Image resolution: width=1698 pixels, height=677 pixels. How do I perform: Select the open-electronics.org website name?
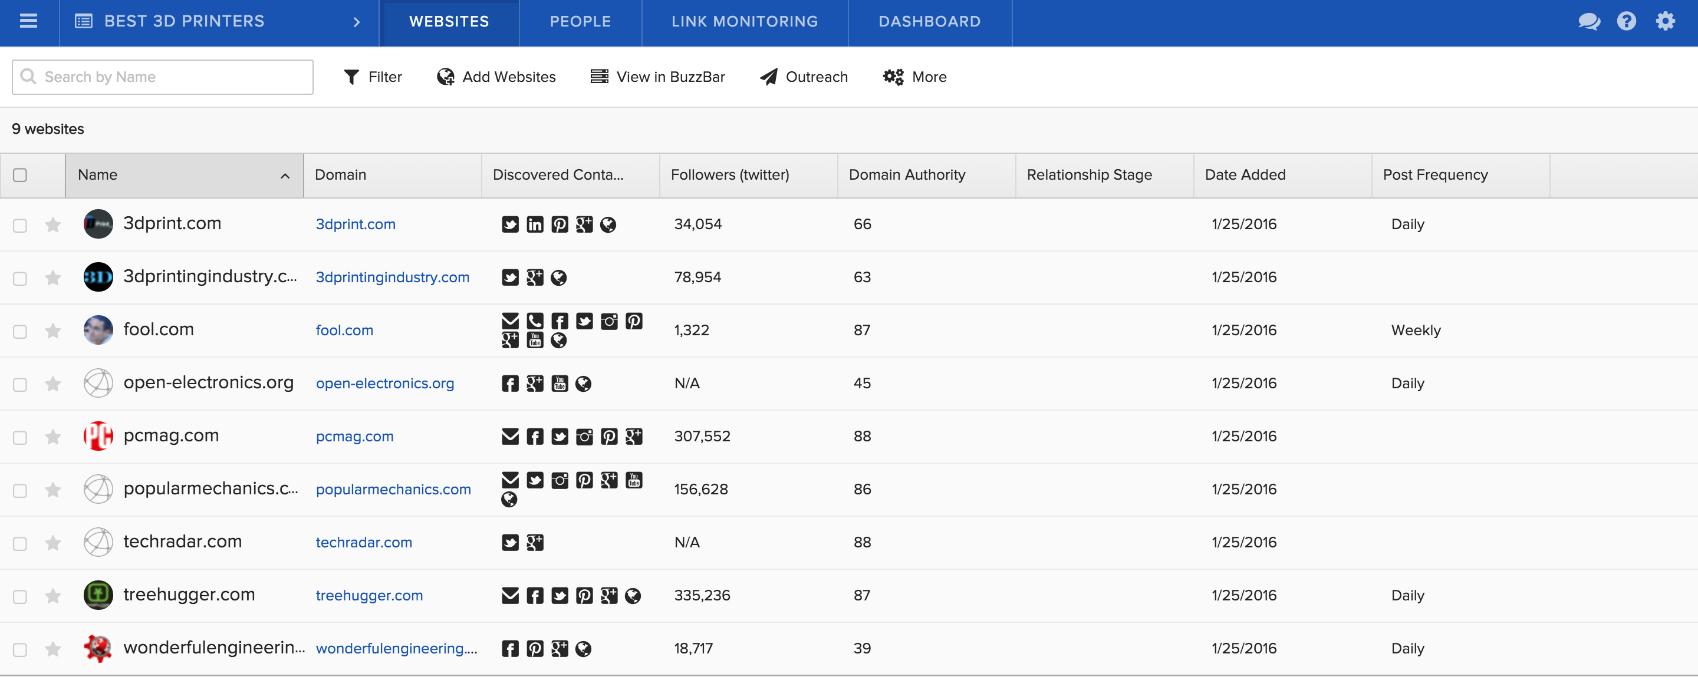[x=208, y=382]
